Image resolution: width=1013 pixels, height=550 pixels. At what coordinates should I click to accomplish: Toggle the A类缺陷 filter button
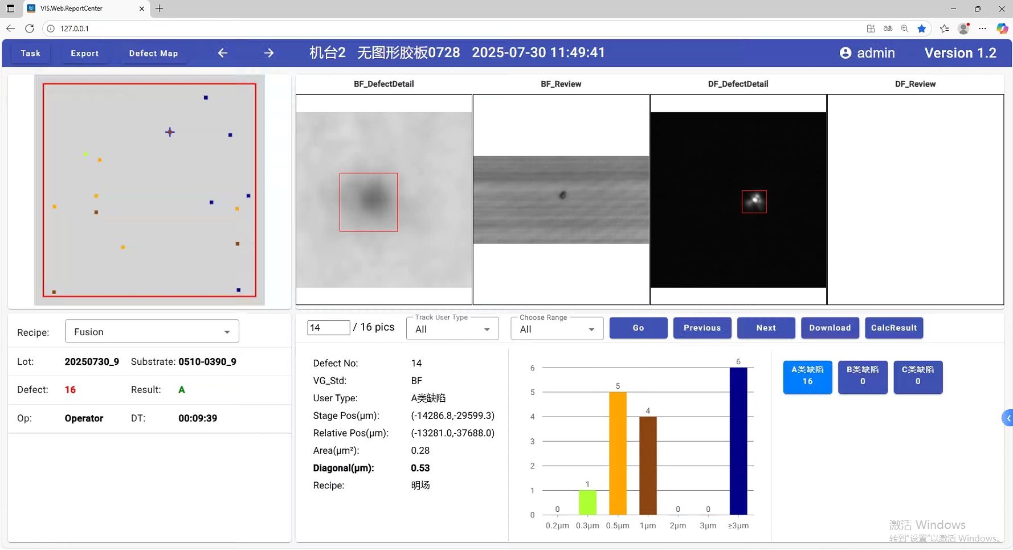click(x=807, y=376)
